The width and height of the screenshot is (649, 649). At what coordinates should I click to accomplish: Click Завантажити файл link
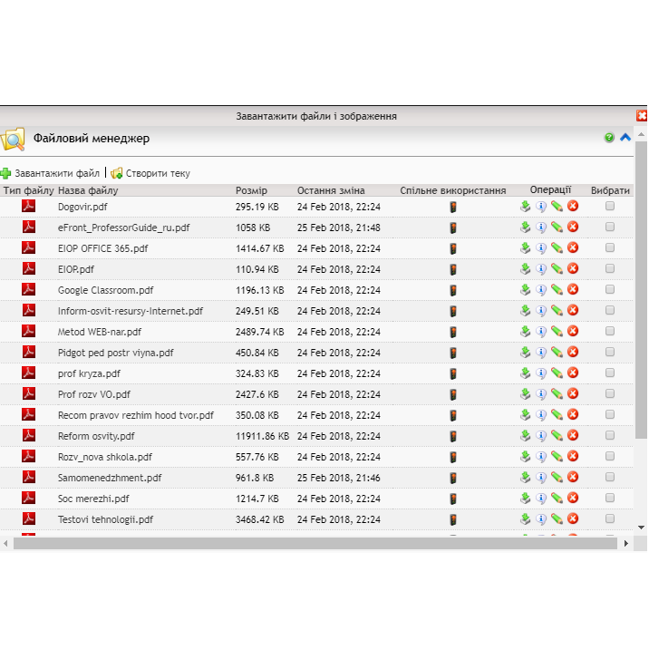[x=57, y=173]
